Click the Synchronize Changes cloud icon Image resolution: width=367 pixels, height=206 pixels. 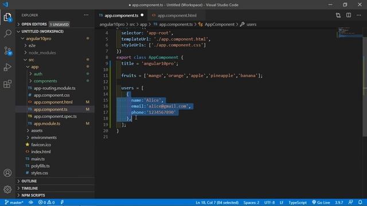pos(31,203)
